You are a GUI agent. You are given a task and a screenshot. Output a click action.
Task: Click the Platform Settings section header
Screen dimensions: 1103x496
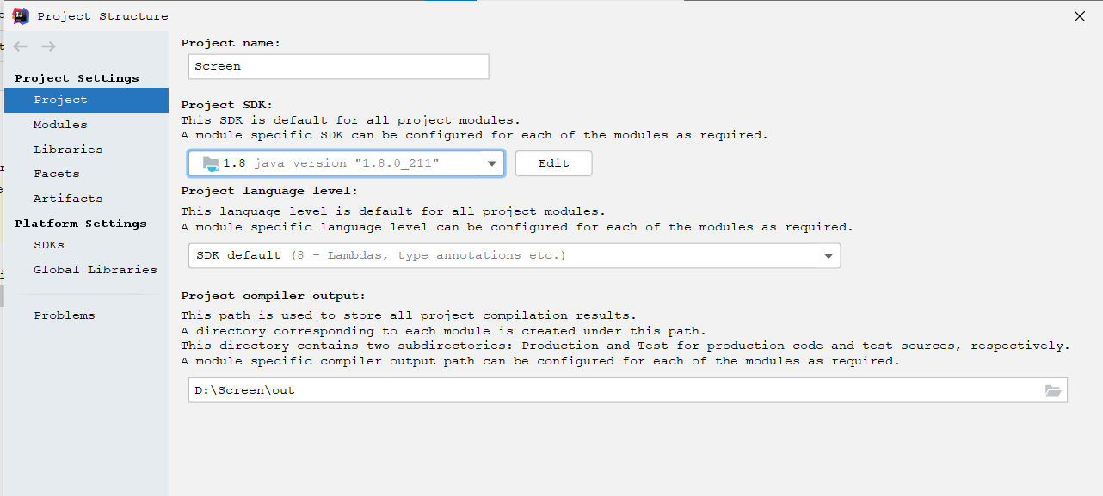click(82, 223)
